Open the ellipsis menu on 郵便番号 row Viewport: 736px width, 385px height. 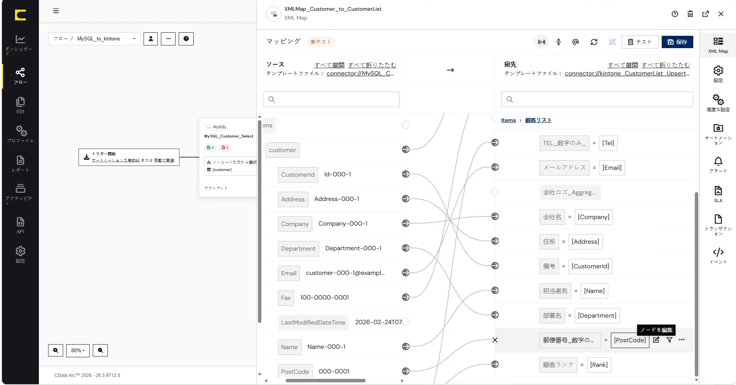click(x=682, y=340)
